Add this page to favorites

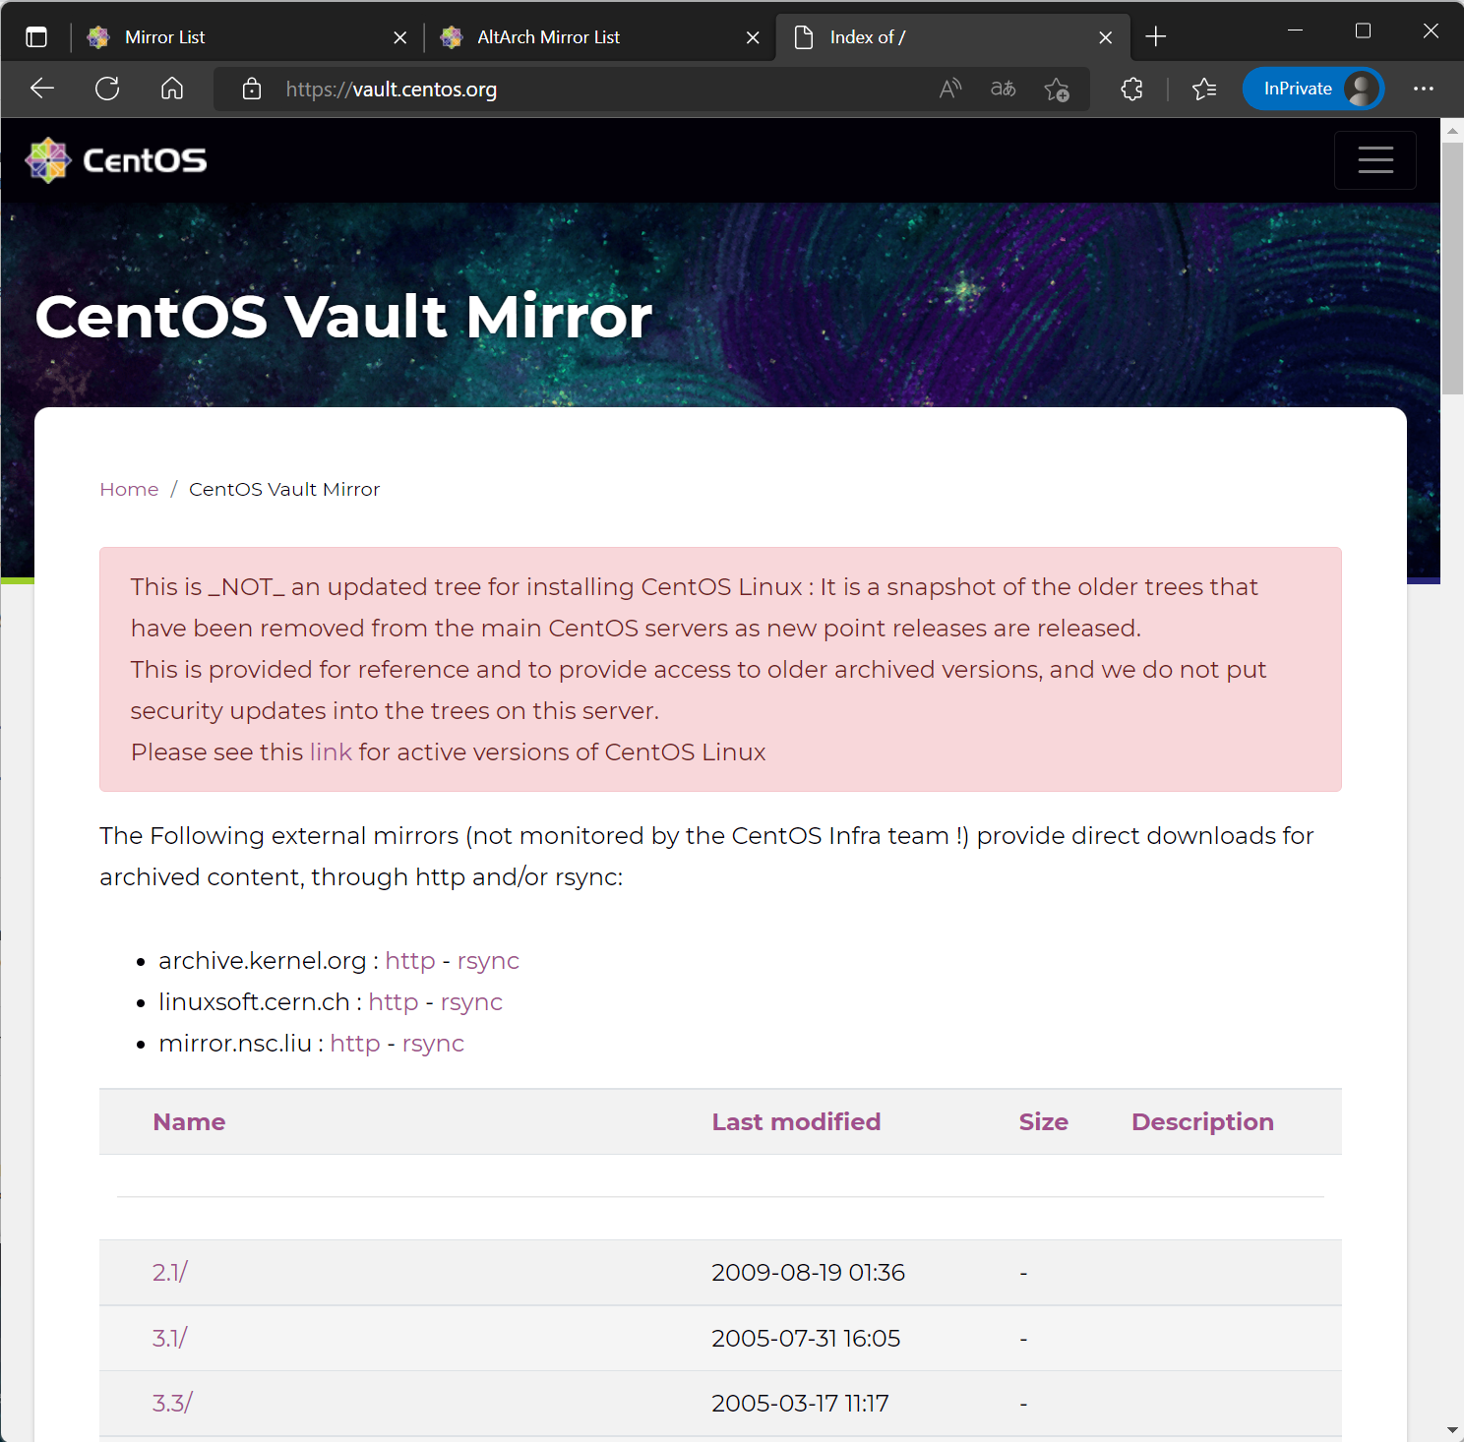1057,89
